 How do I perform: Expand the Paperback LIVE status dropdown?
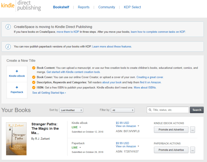click(76, 147)
